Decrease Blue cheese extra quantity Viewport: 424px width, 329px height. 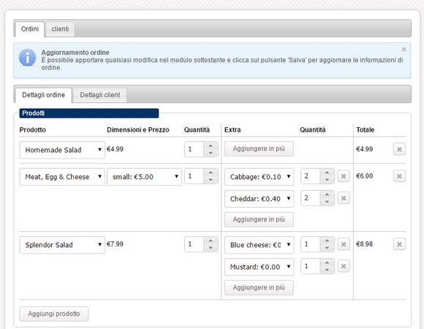pos(328,248)
